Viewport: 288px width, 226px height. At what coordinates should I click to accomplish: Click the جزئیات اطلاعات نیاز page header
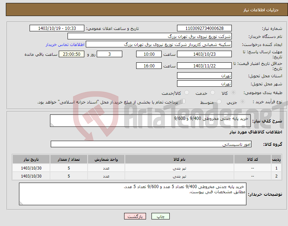point(261,10)
